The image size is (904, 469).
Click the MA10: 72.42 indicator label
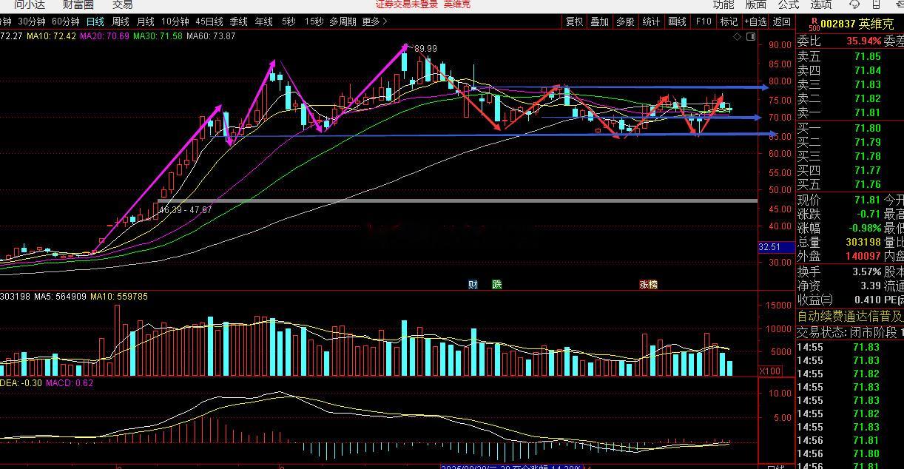click(x=51, y=36)
